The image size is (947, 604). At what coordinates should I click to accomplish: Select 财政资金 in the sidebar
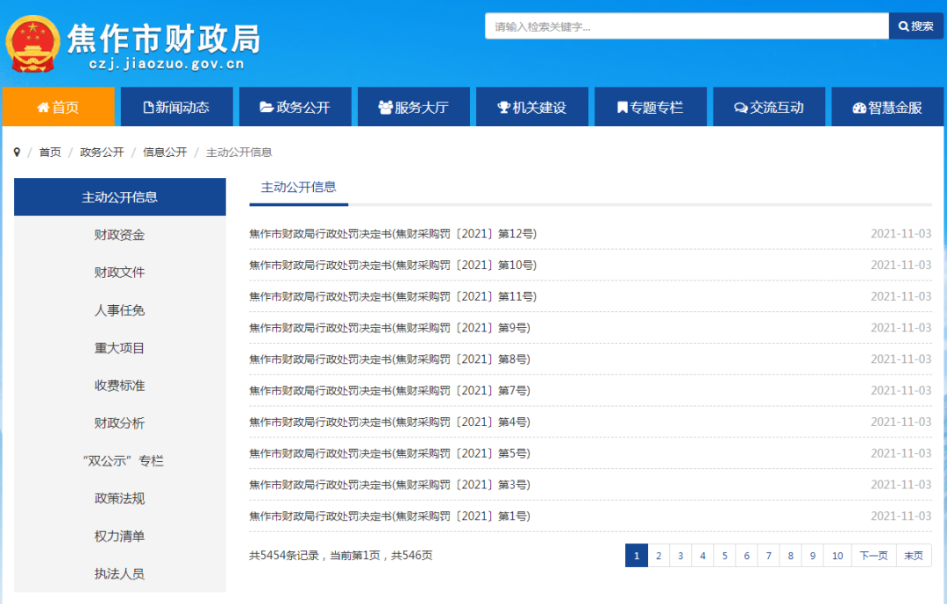(x=119, y=235)
